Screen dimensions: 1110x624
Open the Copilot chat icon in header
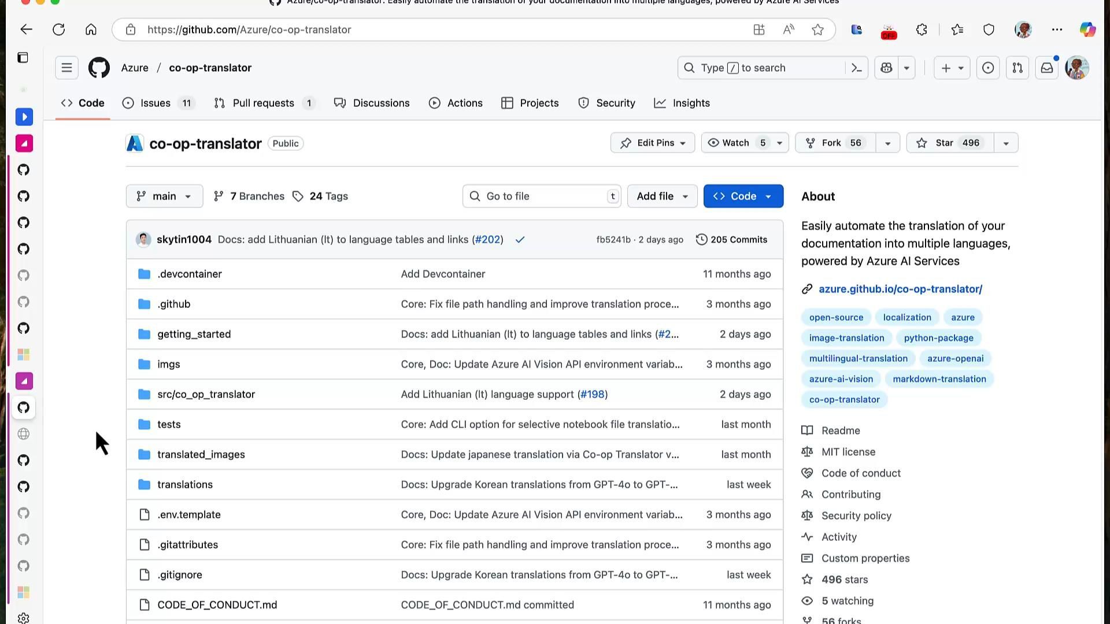coord(886,68)
